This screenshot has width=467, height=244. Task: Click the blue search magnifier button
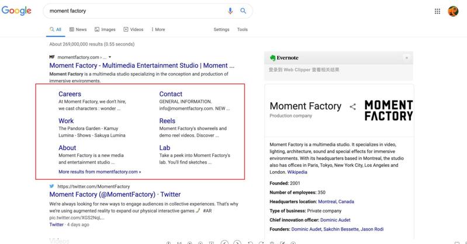point(243,11)
